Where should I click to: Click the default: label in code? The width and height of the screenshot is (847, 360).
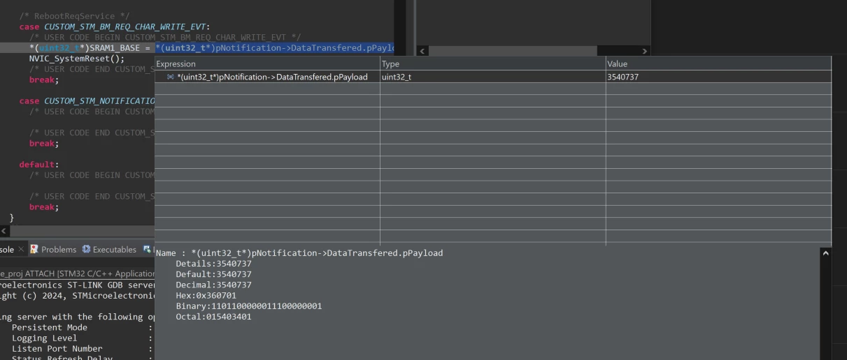[38, 165]
